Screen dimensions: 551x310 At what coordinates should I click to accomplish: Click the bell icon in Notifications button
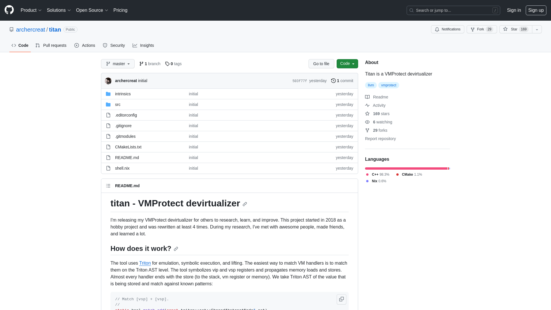click(x=437, y=30)
